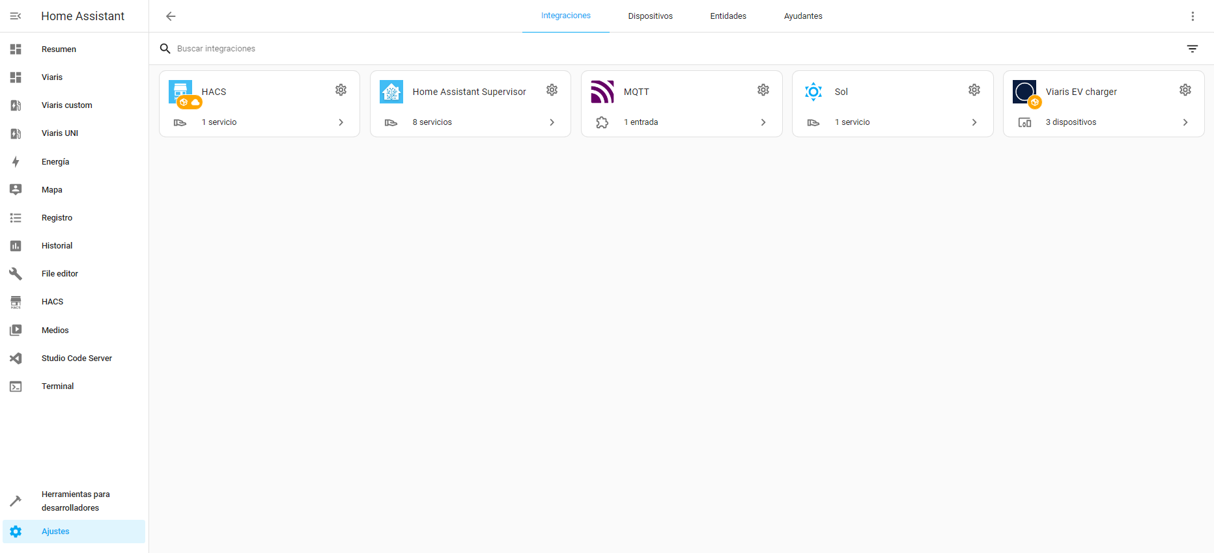Focus the Buscar integraciones search field
The image size is (1214, 553).
point(677,49)
